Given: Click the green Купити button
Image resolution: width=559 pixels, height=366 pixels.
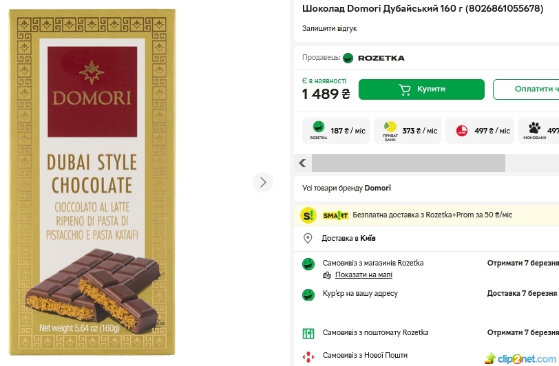Looking at the screenshot, I should coord(421,89).
